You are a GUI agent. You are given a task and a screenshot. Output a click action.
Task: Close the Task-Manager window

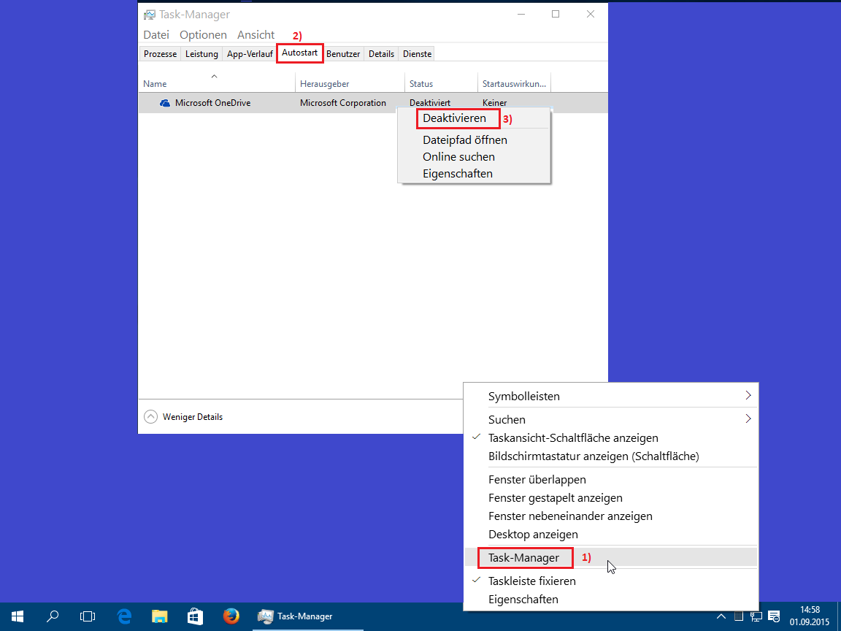pyautogui.click(x=591, y=15)
